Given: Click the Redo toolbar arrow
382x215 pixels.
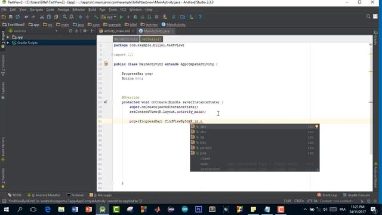Looking at the screenshot, I should pyautogui.click(x=33, y=17).
